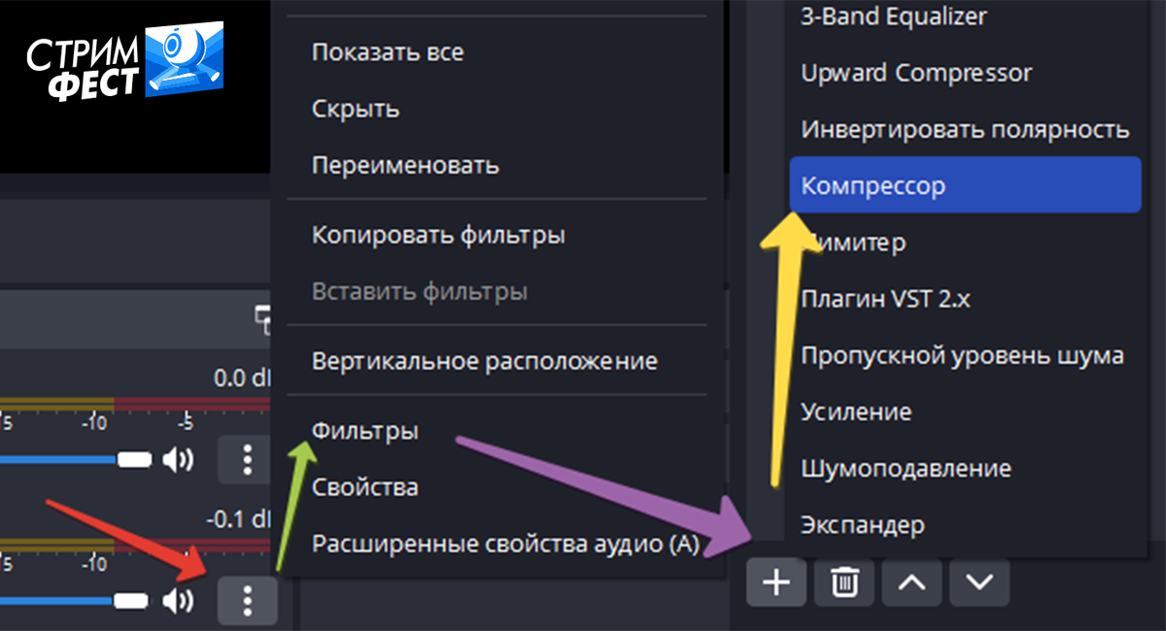Open 'Расширенные свойства аудио (A)'

503,544
